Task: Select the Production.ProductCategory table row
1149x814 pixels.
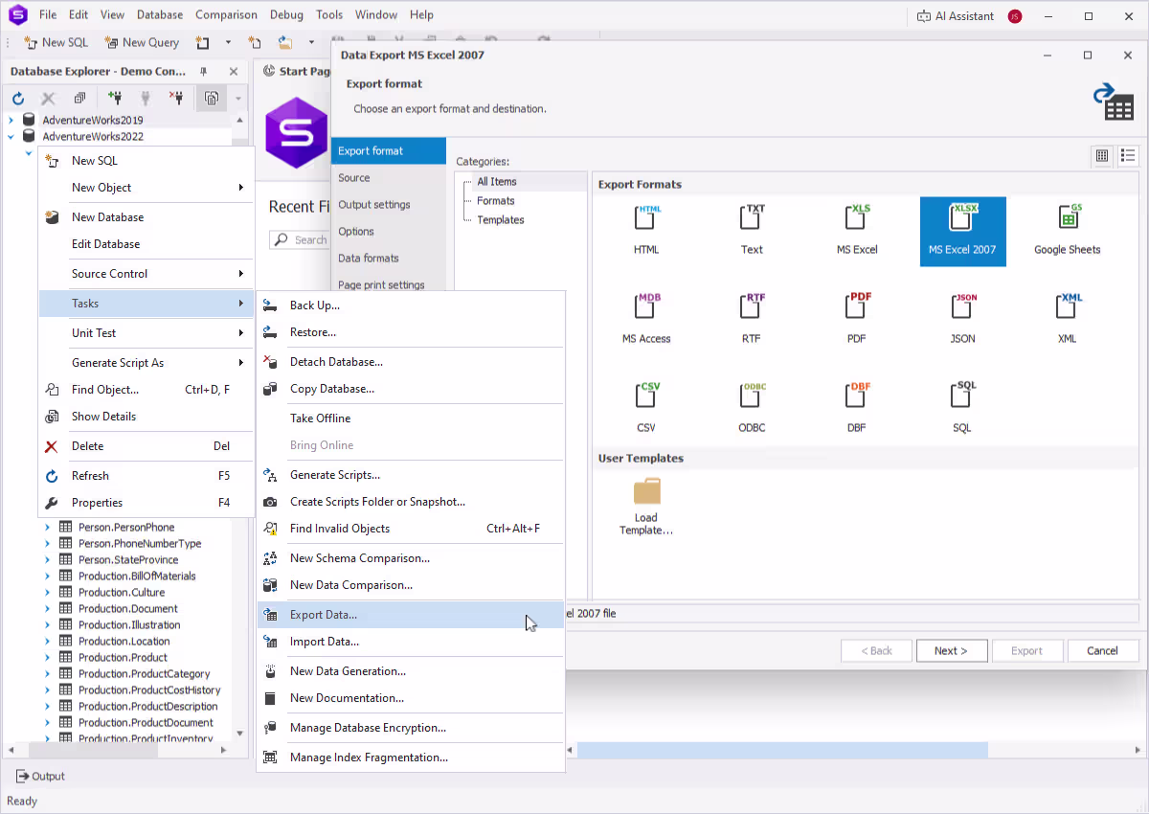Action: [144, 674]
